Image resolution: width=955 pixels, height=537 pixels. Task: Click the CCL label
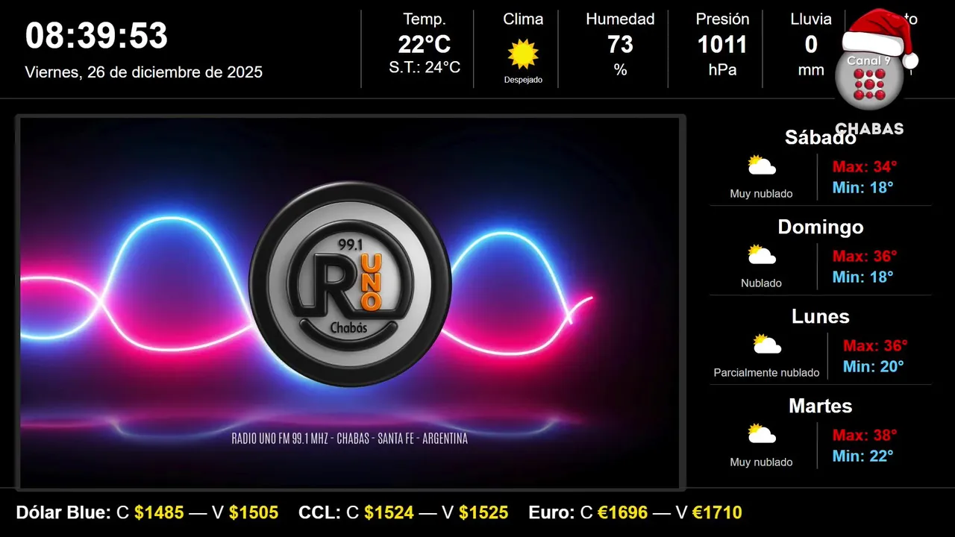[319, 512]
